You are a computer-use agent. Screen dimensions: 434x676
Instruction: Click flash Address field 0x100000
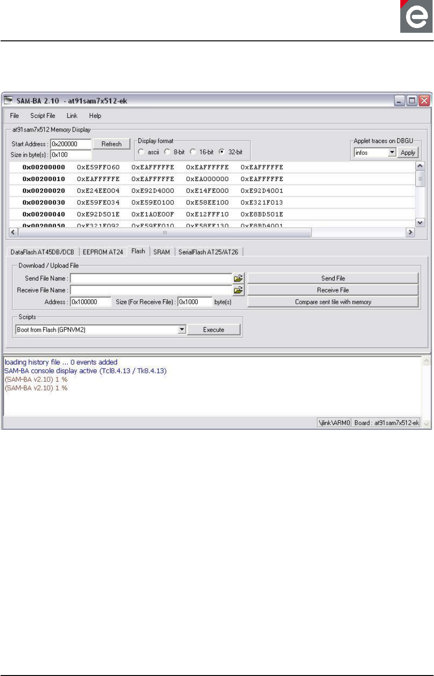coord(90,302)
